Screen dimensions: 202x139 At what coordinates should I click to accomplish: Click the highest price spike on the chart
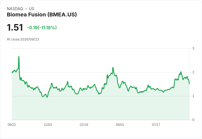[19, 56]
